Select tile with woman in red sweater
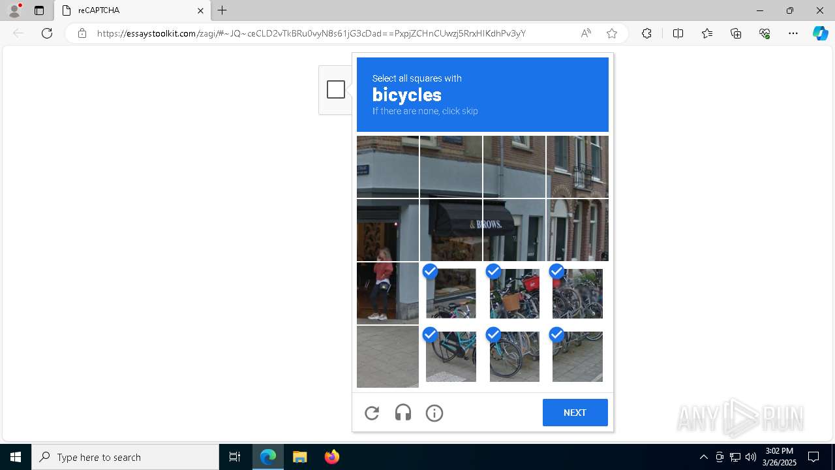835x470 pixels. [x=387, y=293]
